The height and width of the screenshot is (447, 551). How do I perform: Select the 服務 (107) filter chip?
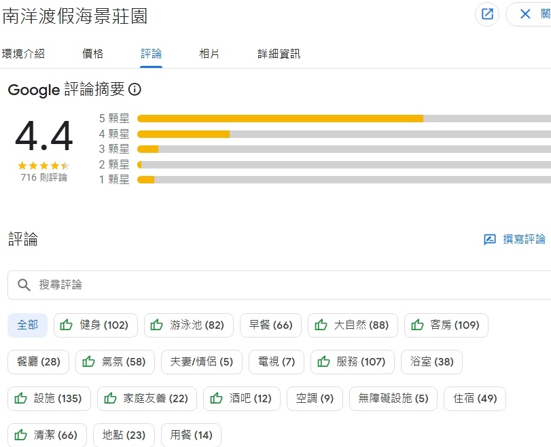(x=352, y=362)
